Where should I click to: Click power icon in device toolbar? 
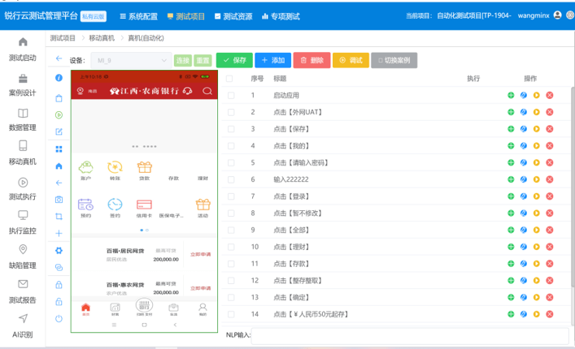tap(59, 319)
